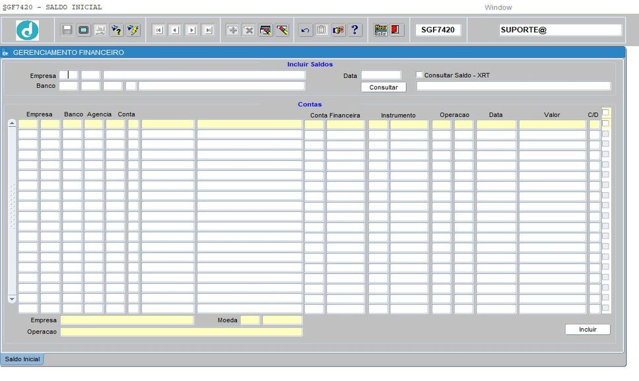Click the long text field under Consultar Saldo - XRT

point(514,86)
